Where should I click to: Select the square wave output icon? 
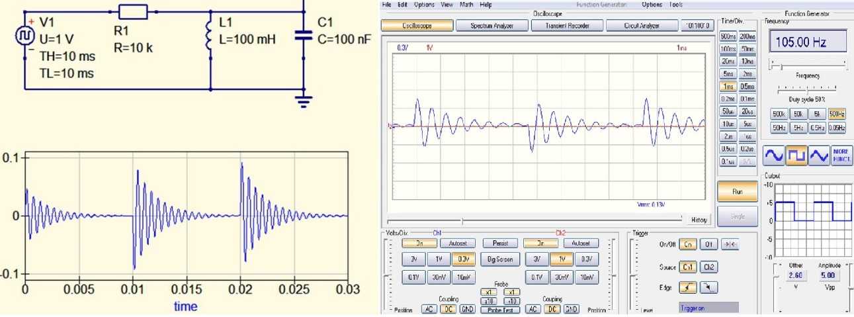point(796,156)
